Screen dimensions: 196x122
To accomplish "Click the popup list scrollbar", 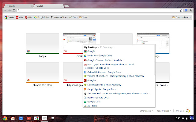I will [x=155, y=60].
